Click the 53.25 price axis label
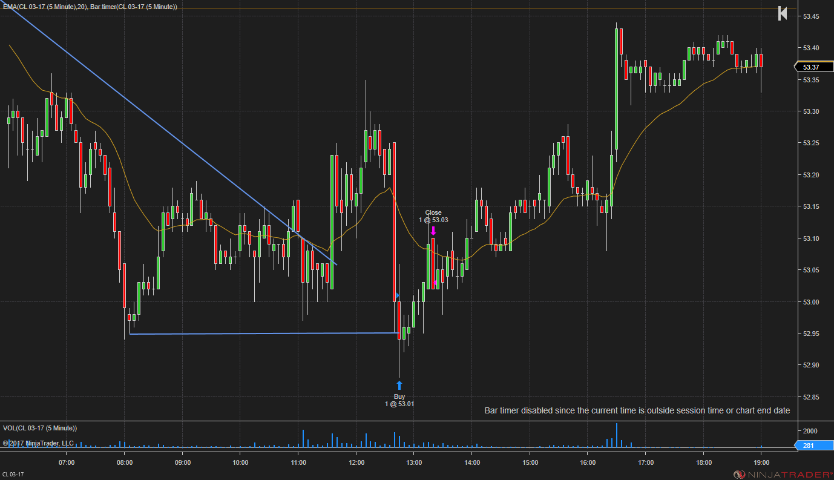 click(x=810, y=143)
